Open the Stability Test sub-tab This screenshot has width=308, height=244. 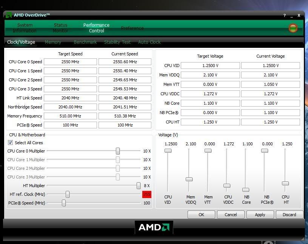117,42
